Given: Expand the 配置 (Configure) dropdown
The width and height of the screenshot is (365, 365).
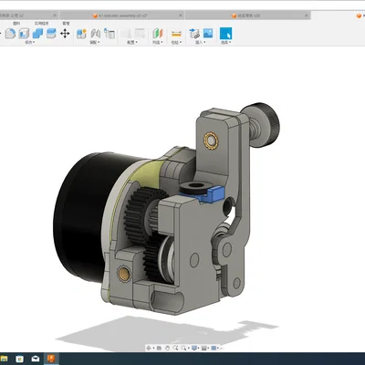Looking at the screenshot, I should (x=132, y=42).
